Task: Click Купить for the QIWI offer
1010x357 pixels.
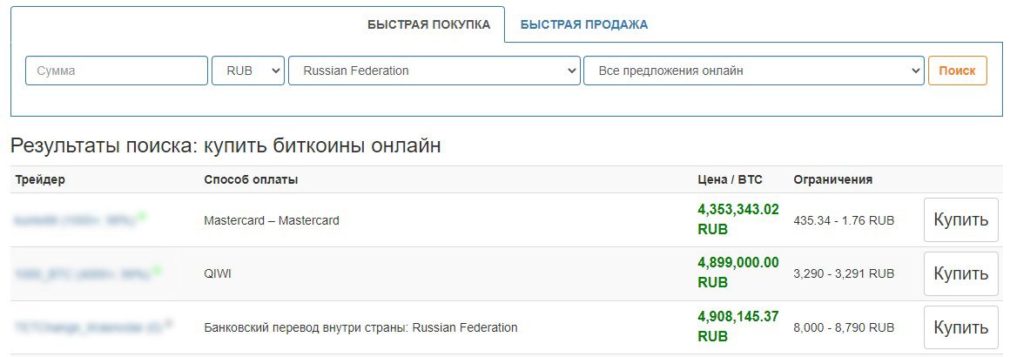Action: tap(960, 274)
